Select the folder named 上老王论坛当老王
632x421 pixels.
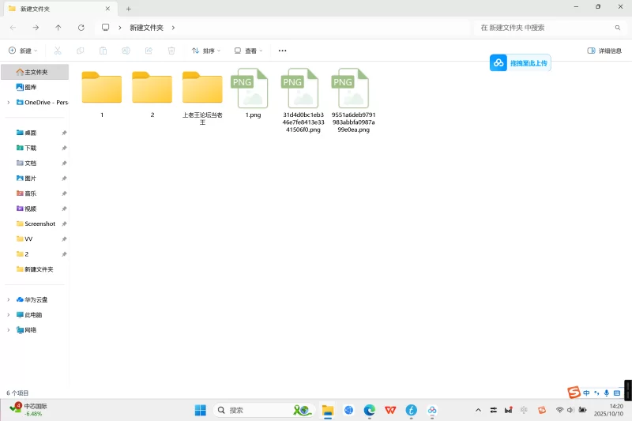tap(202, 93)
